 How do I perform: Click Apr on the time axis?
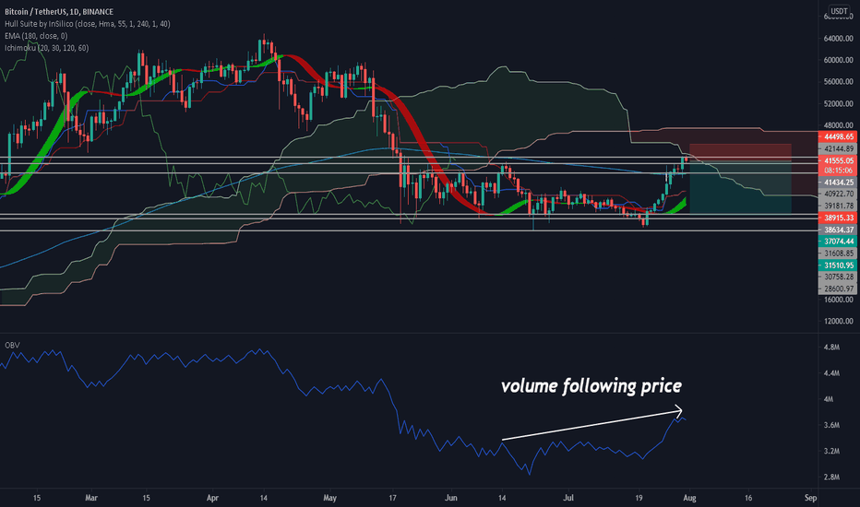212,498
